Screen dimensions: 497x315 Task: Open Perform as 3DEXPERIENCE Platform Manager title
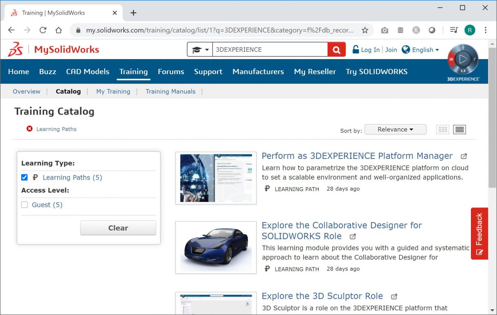point(357,156)
